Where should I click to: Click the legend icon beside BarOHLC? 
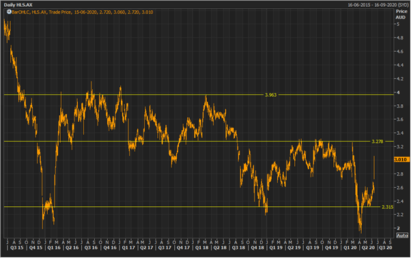9,12
